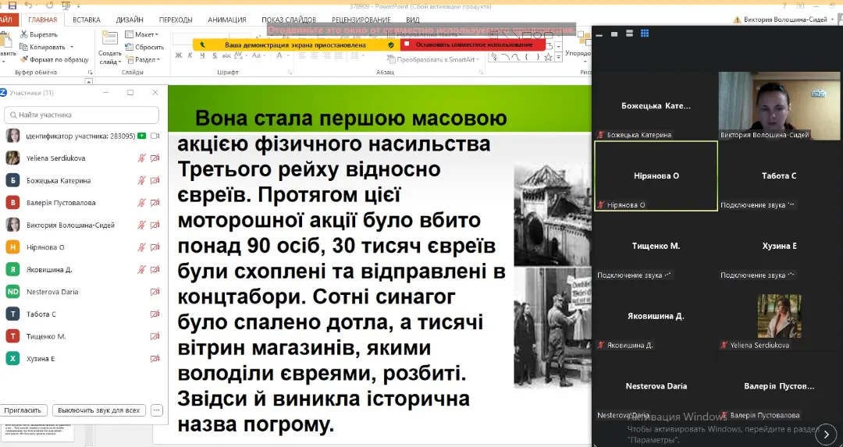The width and height of the screenshot is (843, 447).
Task: Click Create Slide (Создать слайд) icon
Action: pos(109,43)
